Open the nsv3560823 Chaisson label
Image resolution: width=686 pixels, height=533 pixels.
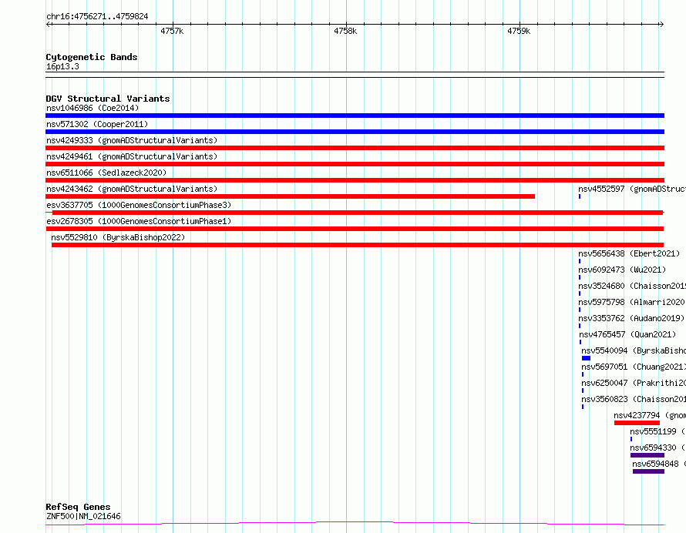point(634,399)
